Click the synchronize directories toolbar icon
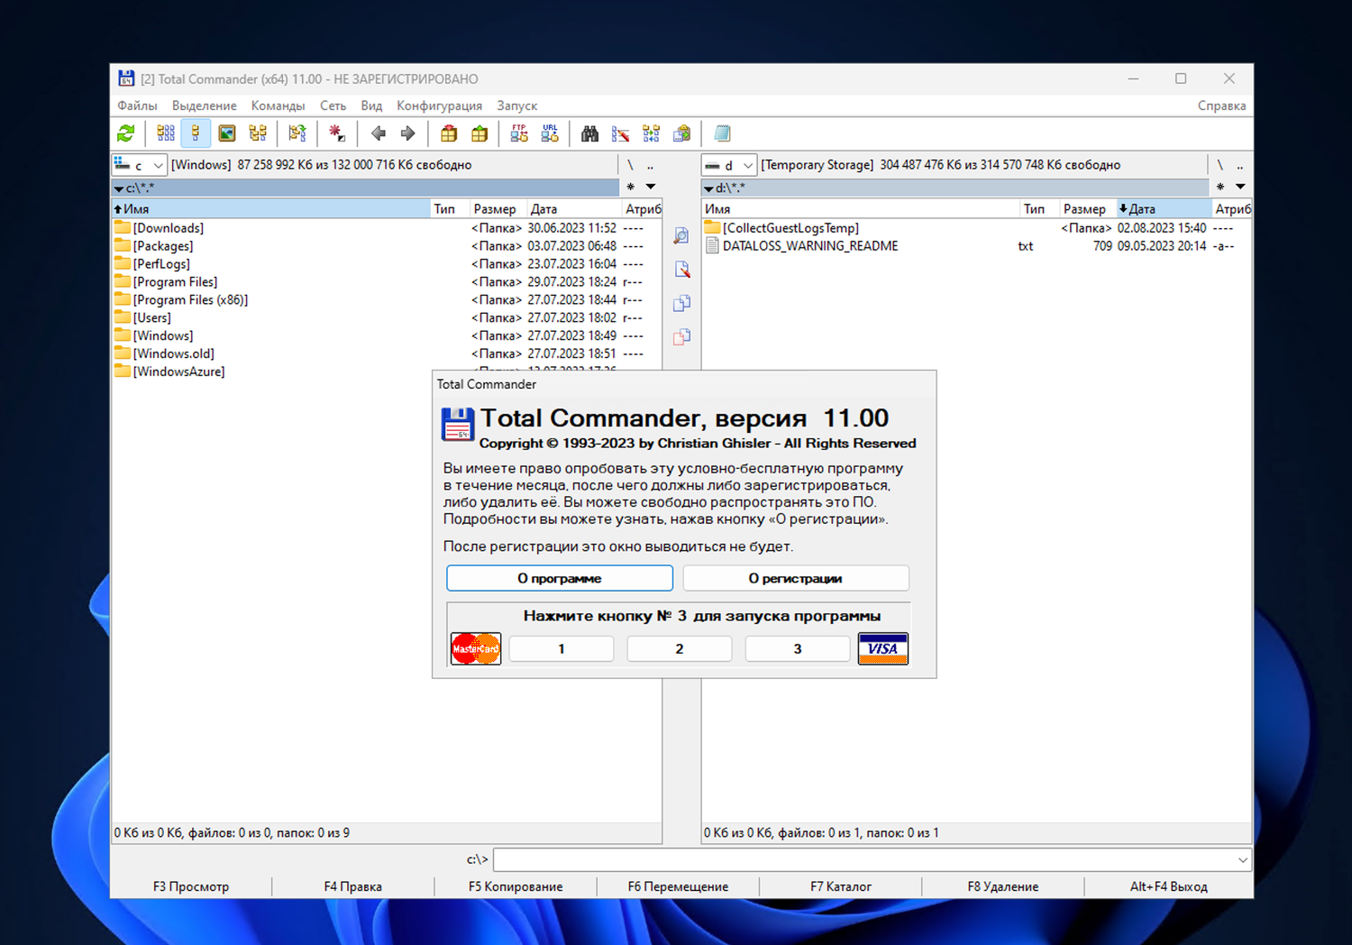Screen dimensions: 1352x945 (x=652, y=133)
